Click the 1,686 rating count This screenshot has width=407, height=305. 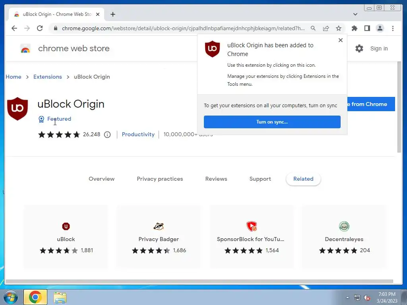pyautogui.click(x=180, y=250)
